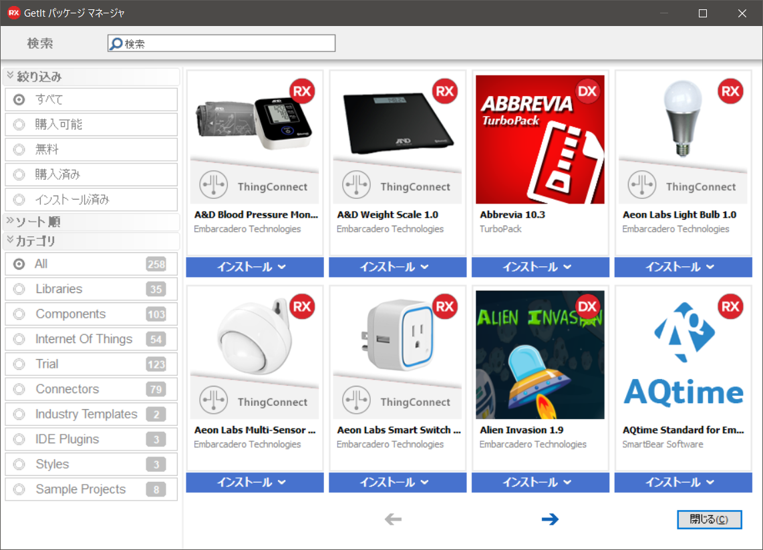Click the next page right arrow

pos(550,519)
